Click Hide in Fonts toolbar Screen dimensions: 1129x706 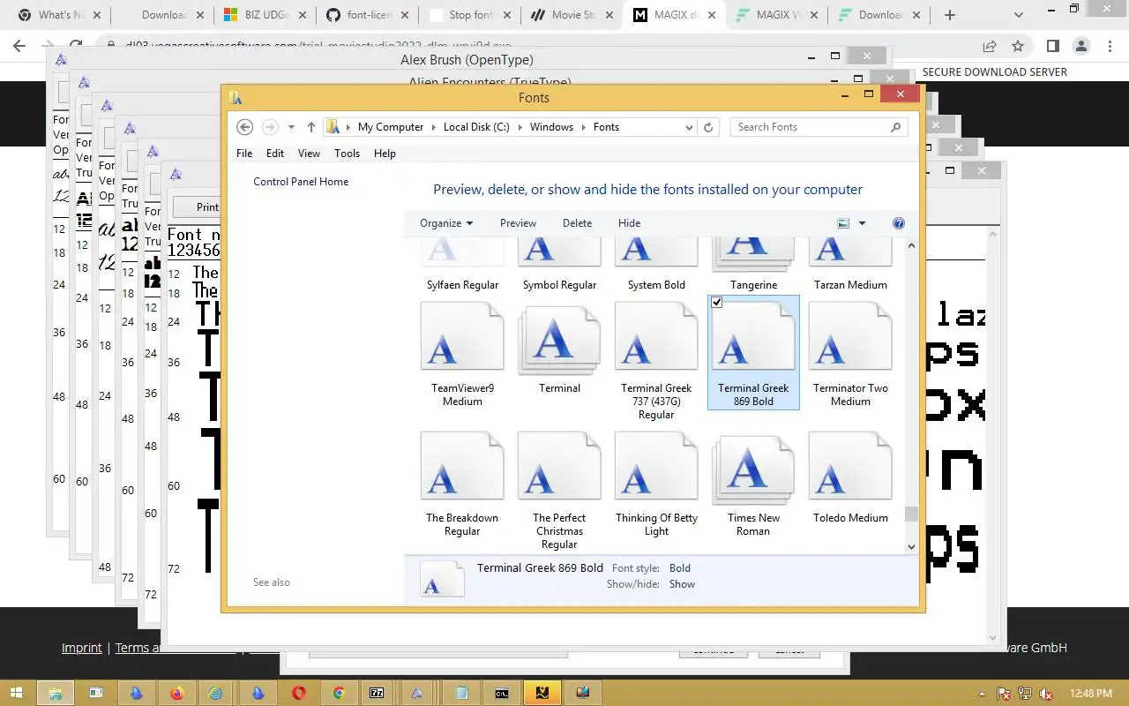click(x=629, y=223)
